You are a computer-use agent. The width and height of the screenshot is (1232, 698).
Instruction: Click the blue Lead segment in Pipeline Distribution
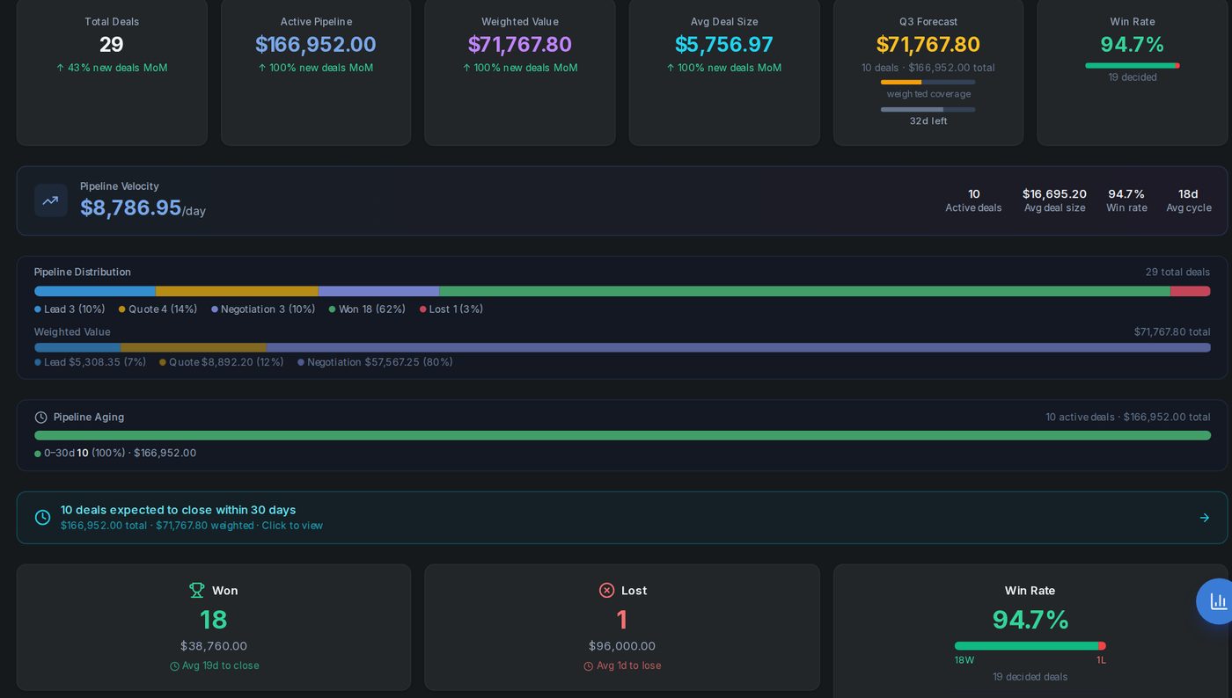click(x=95, y=291)
